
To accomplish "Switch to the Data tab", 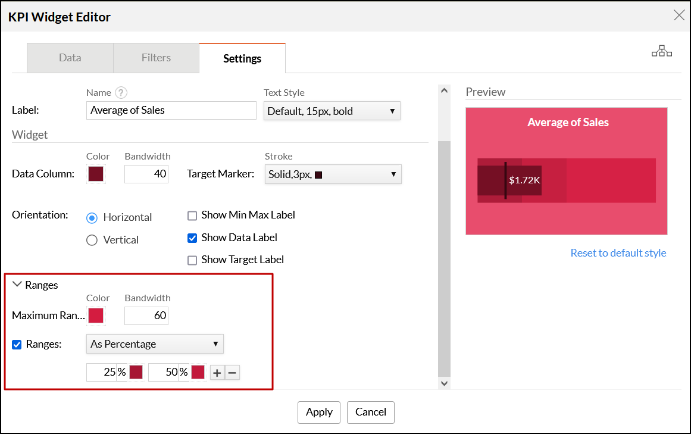I will coord(70,58).
